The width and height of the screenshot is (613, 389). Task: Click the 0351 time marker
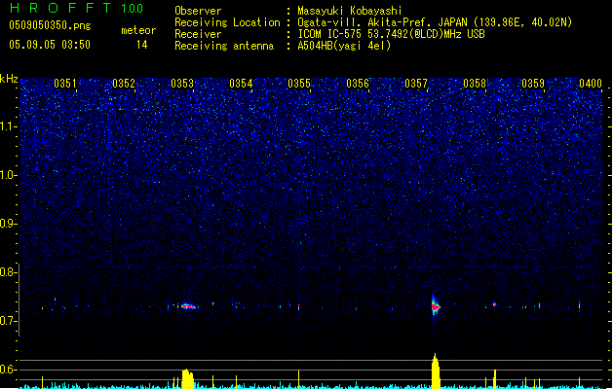tap(65, 84)
